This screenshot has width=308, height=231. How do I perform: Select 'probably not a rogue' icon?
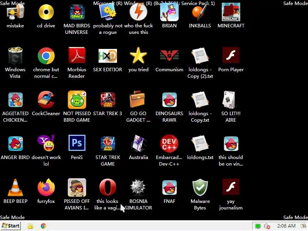(108, 12)
